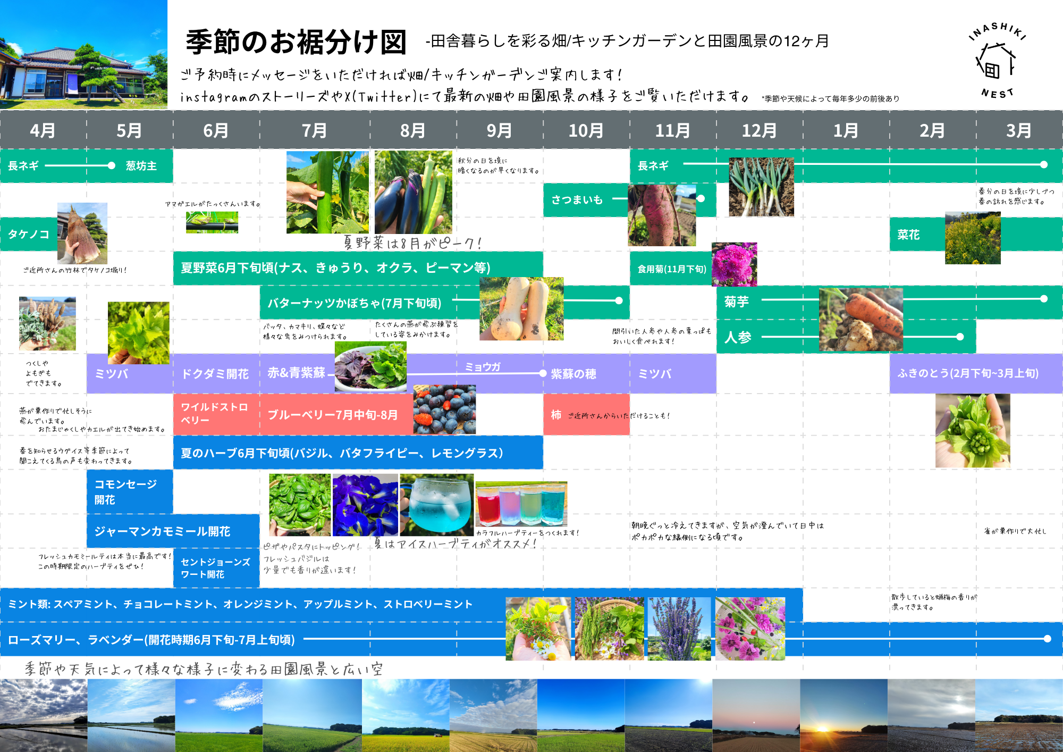Viewport: 1063px width, 752px height.
Task: Click the ブルーベリー7月中旬-8月 label
Action: click(x=333, y=415)
